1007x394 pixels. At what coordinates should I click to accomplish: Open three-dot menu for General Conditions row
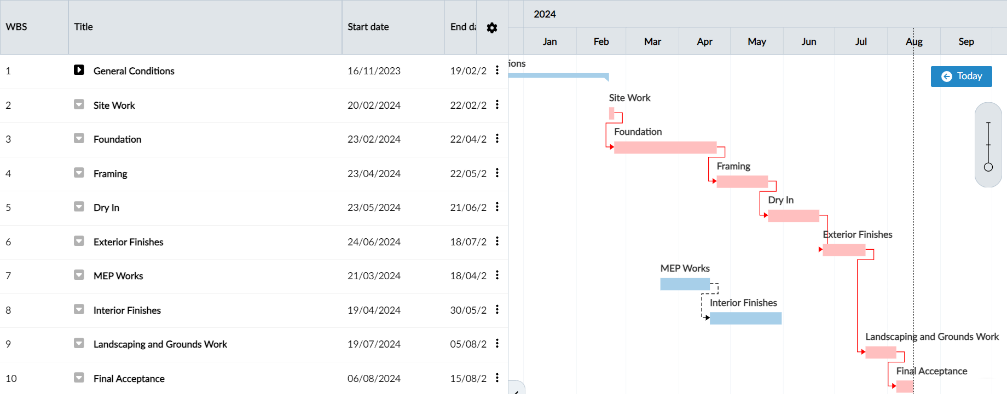(497, 70)
